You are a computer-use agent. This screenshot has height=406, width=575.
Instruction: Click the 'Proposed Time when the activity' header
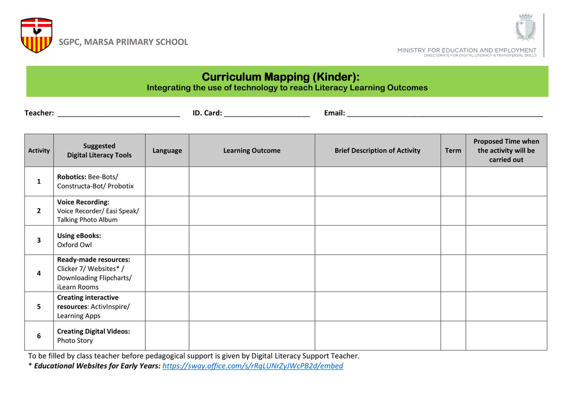(x=506, y=151)
